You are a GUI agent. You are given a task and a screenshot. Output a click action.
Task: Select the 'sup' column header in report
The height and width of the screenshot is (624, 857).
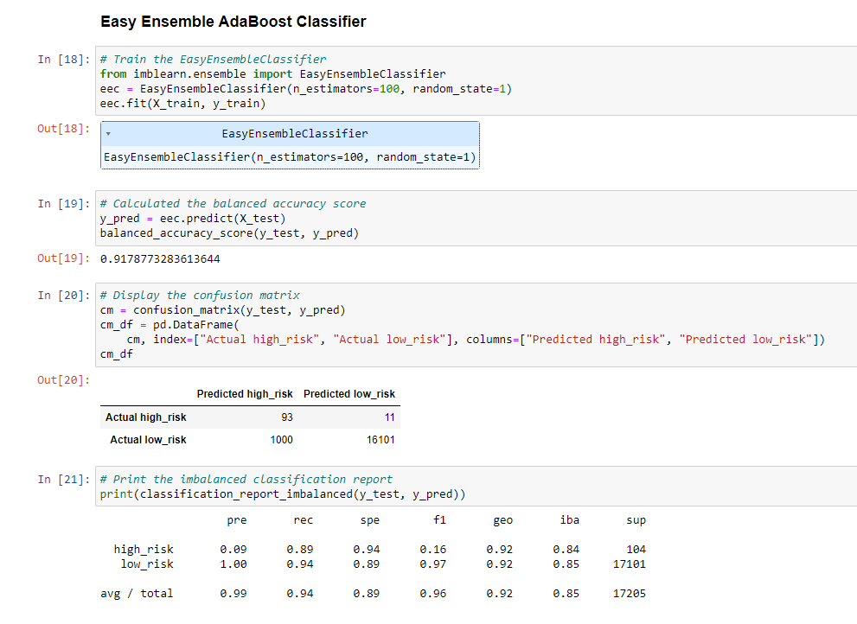point(636,520)
